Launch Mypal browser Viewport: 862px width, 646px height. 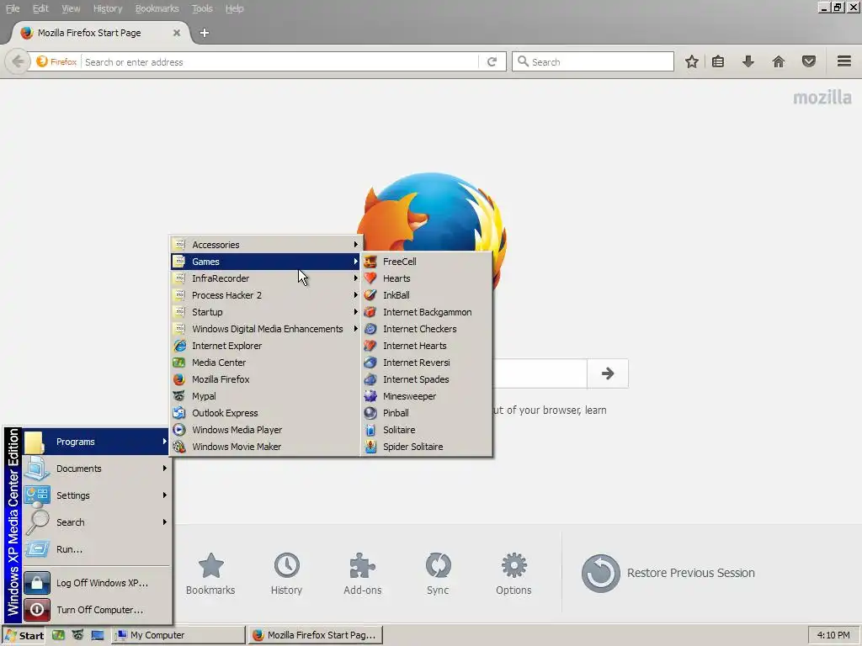tap(265, 396)
